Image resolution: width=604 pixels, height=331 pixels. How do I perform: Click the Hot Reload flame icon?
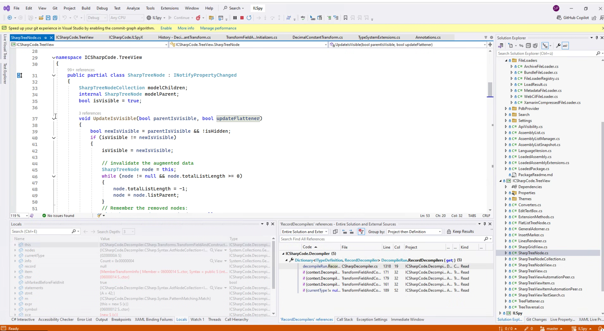(198, 18)
